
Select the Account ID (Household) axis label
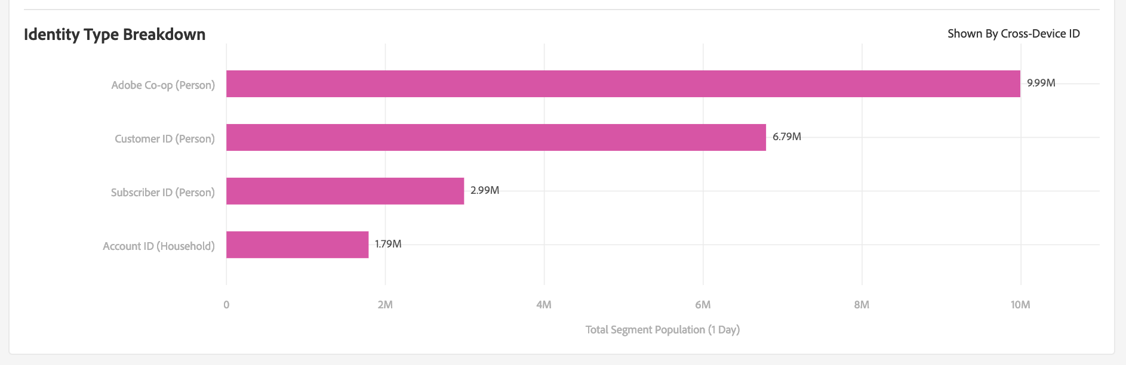point(159,246)
